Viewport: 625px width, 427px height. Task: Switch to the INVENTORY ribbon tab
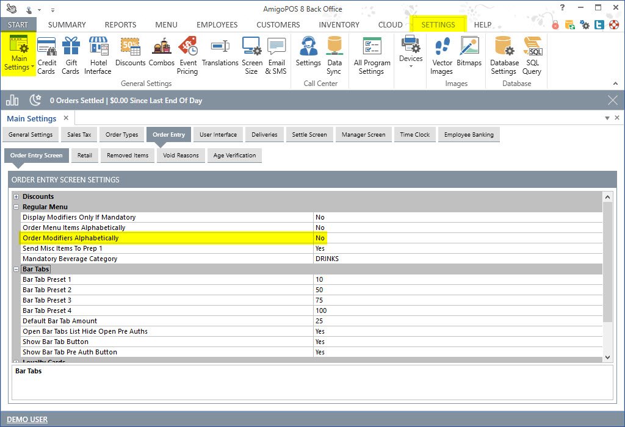click(x=339, y=25)
